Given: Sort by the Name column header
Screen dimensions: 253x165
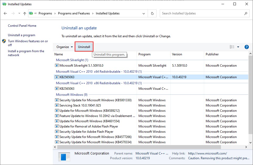Looking at the screenshot, I should point(59,54).
